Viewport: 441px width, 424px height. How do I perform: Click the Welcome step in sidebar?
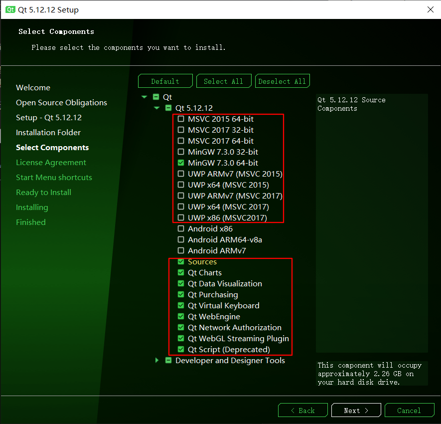tap(33, 88)
